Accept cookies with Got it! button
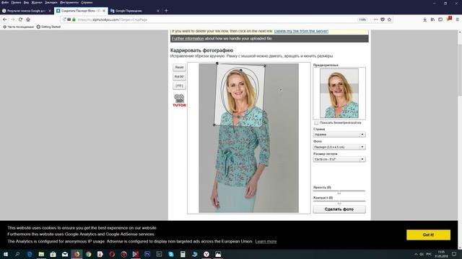This screenshot has height=259, width=462. (428, 235)
